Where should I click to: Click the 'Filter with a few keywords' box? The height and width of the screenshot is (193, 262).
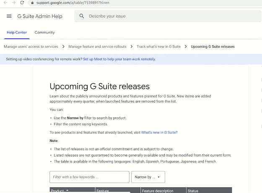pyautogui.click(x=89, y=177)
